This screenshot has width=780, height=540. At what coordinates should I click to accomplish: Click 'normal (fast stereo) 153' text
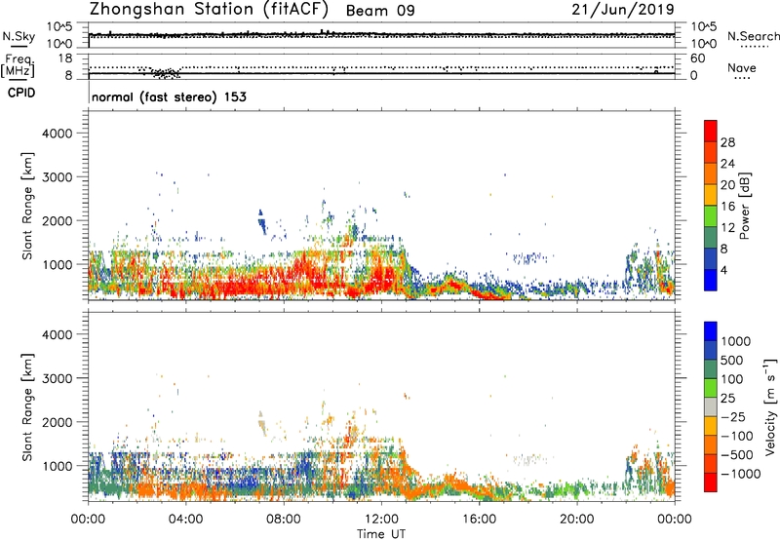point(169,96)
